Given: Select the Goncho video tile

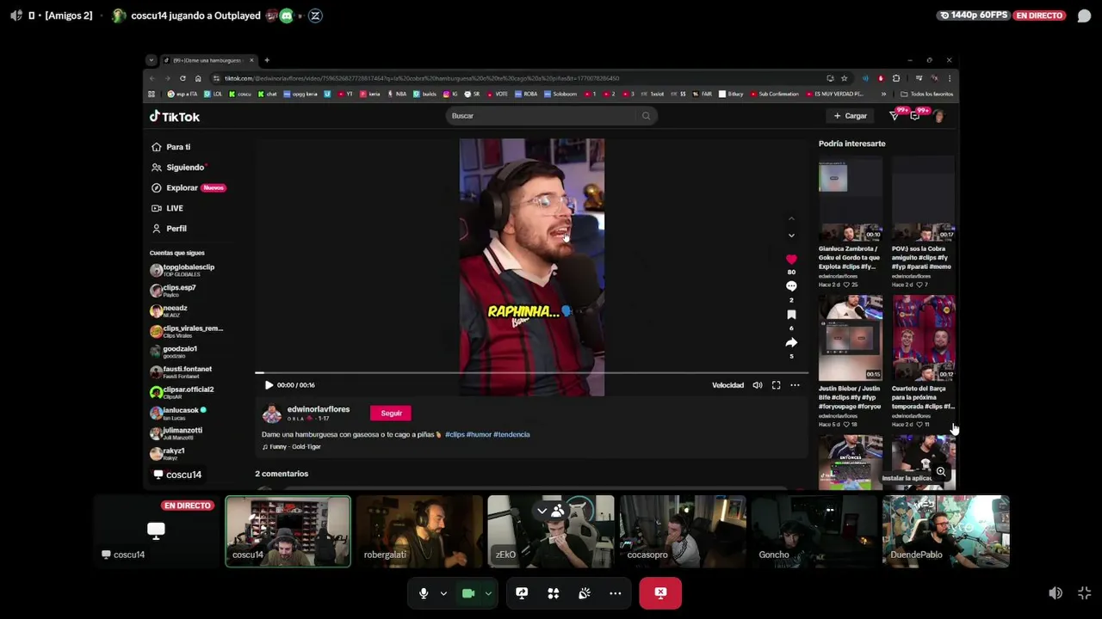Looking at the screenshot, I should pos(814,531).
